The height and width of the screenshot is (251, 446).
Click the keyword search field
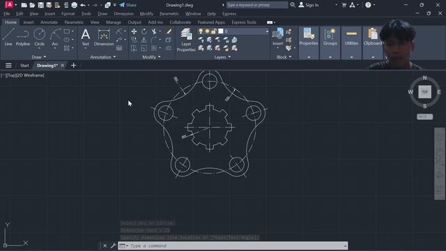(257, 5)
